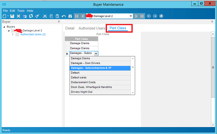
Task: Open the Tools menu
Action: (x=21, y=11)
